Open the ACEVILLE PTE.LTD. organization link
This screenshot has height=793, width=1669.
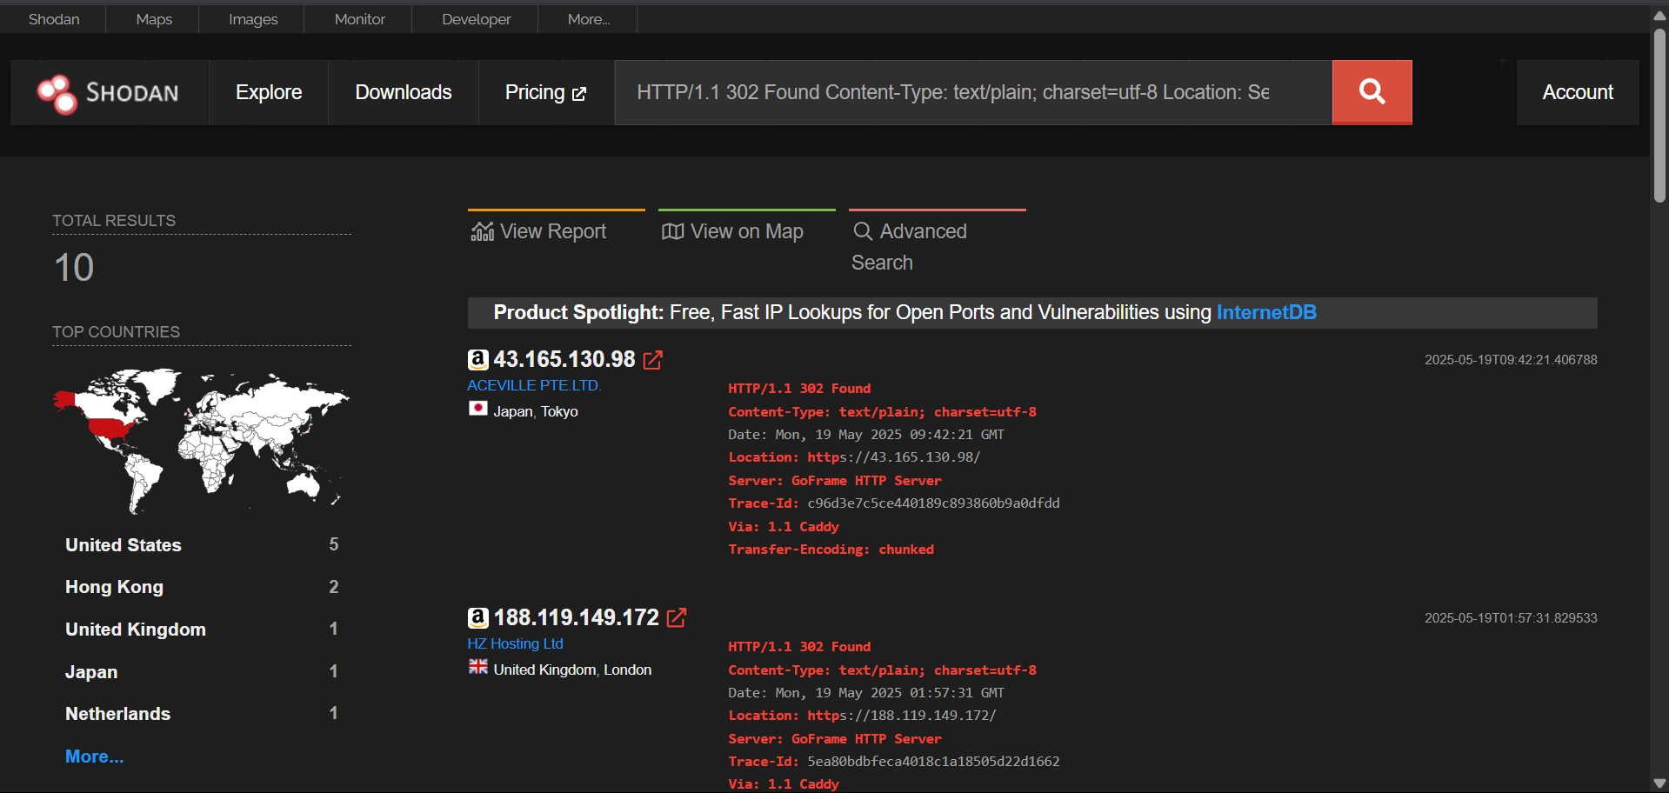coord(533,385)
